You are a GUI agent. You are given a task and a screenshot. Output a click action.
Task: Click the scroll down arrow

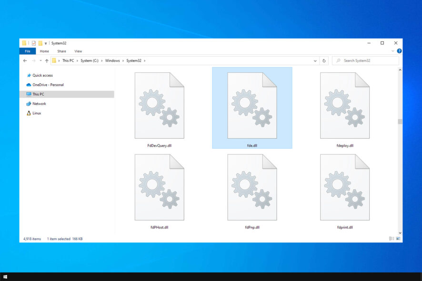400,233
